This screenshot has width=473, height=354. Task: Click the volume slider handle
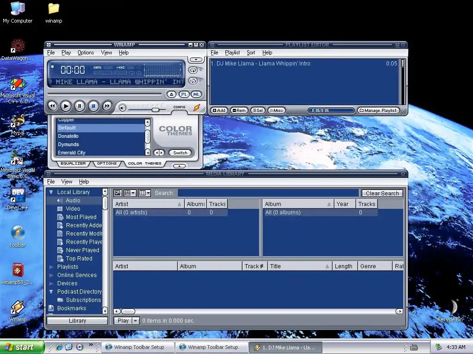click(x=155, y=110)
